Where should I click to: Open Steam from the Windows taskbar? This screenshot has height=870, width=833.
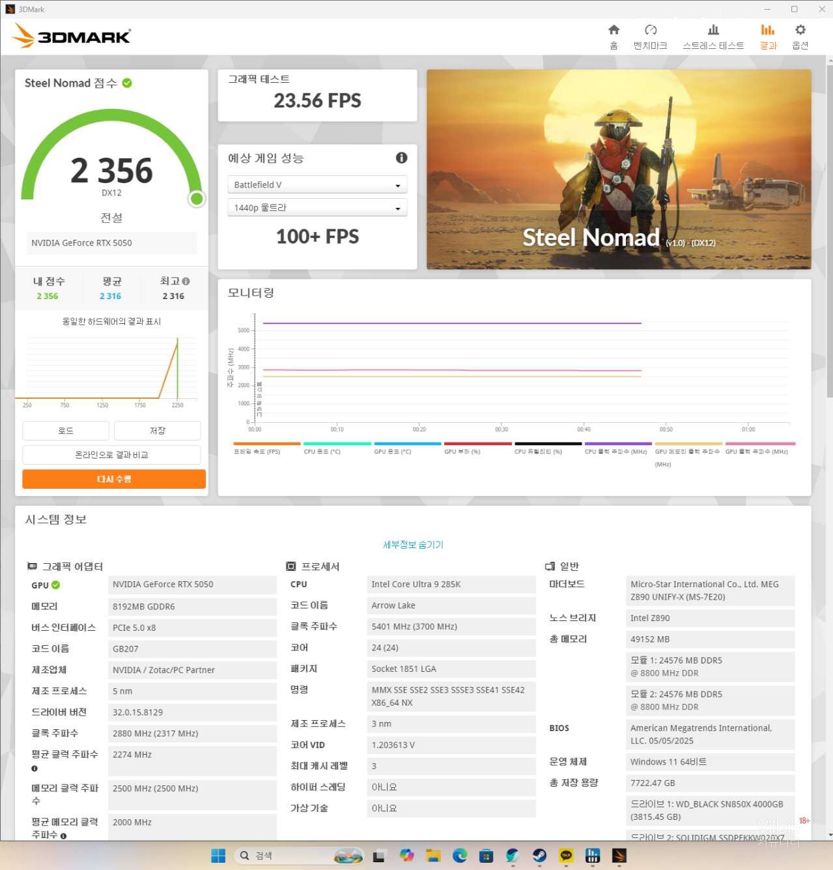(x=539, y=856)
